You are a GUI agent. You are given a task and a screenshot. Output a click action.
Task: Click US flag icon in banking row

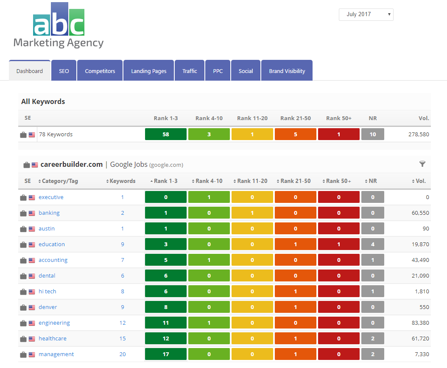click(x=32, y=213)
